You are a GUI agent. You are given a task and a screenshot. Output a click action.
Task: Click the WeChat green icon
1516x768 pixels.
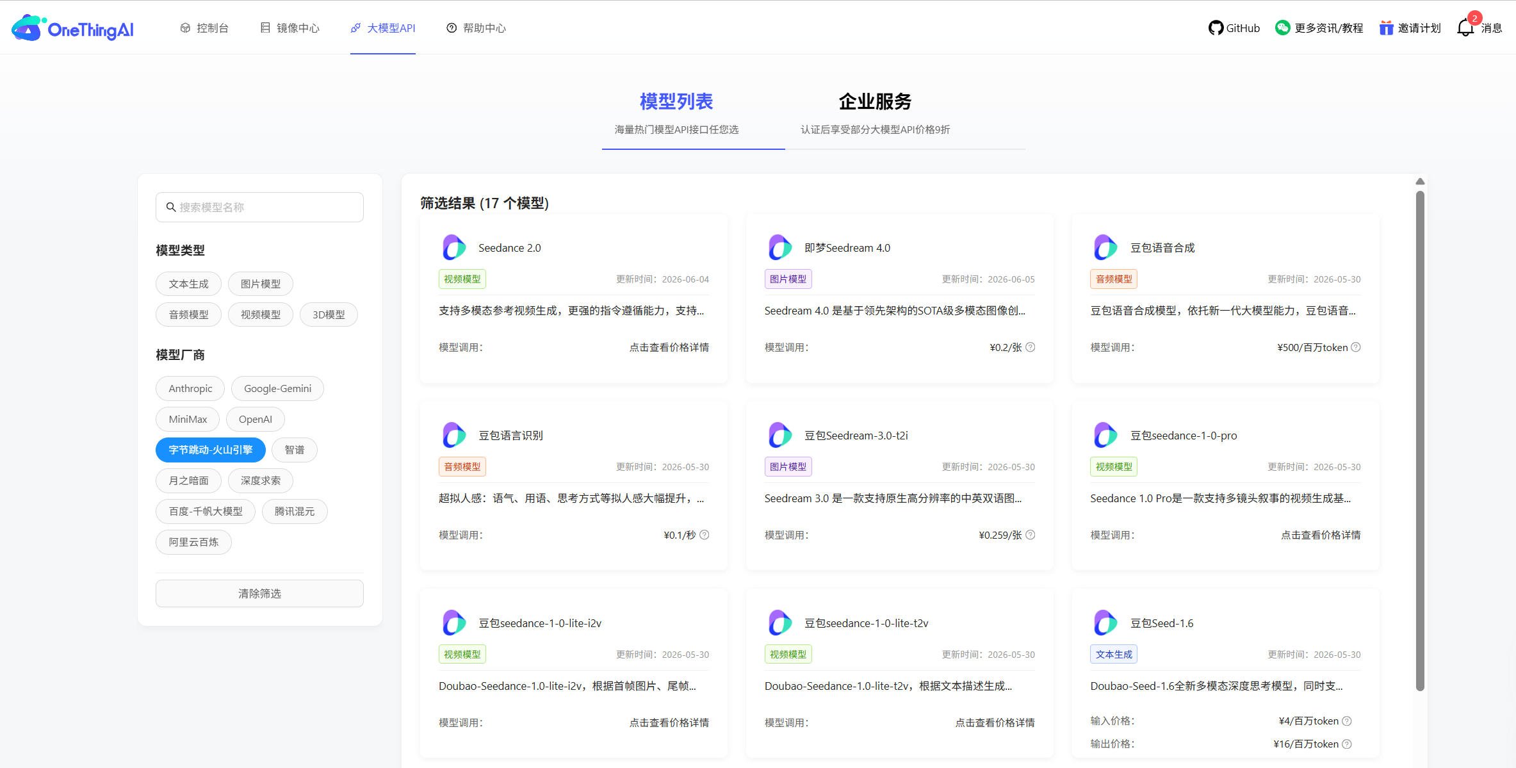(1282, 28)
